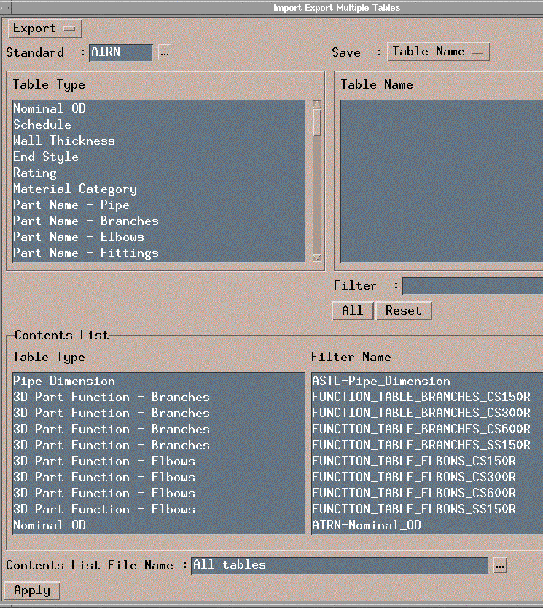
Task: Focus the Filter text field
Action: [x=472, y=286]
